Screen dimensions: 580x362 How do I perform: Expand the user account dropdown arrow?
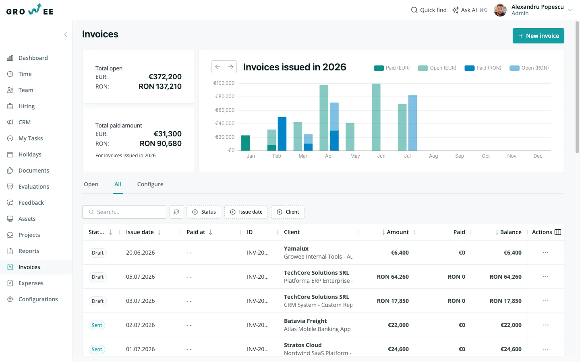pos(570,10)
